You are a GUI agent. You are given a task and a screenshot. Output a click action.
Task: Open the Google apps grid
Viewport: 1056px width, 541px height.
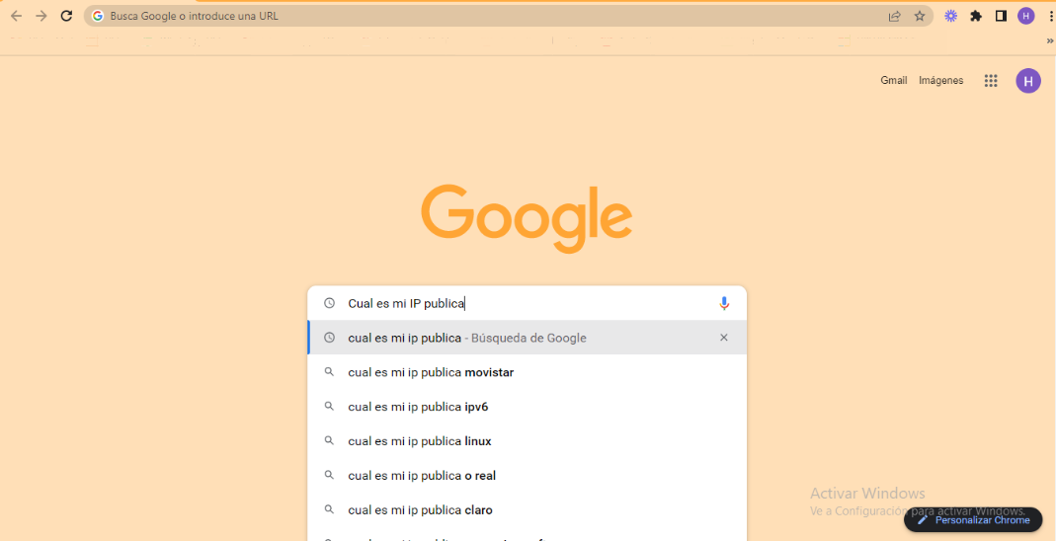click(990, 81)
